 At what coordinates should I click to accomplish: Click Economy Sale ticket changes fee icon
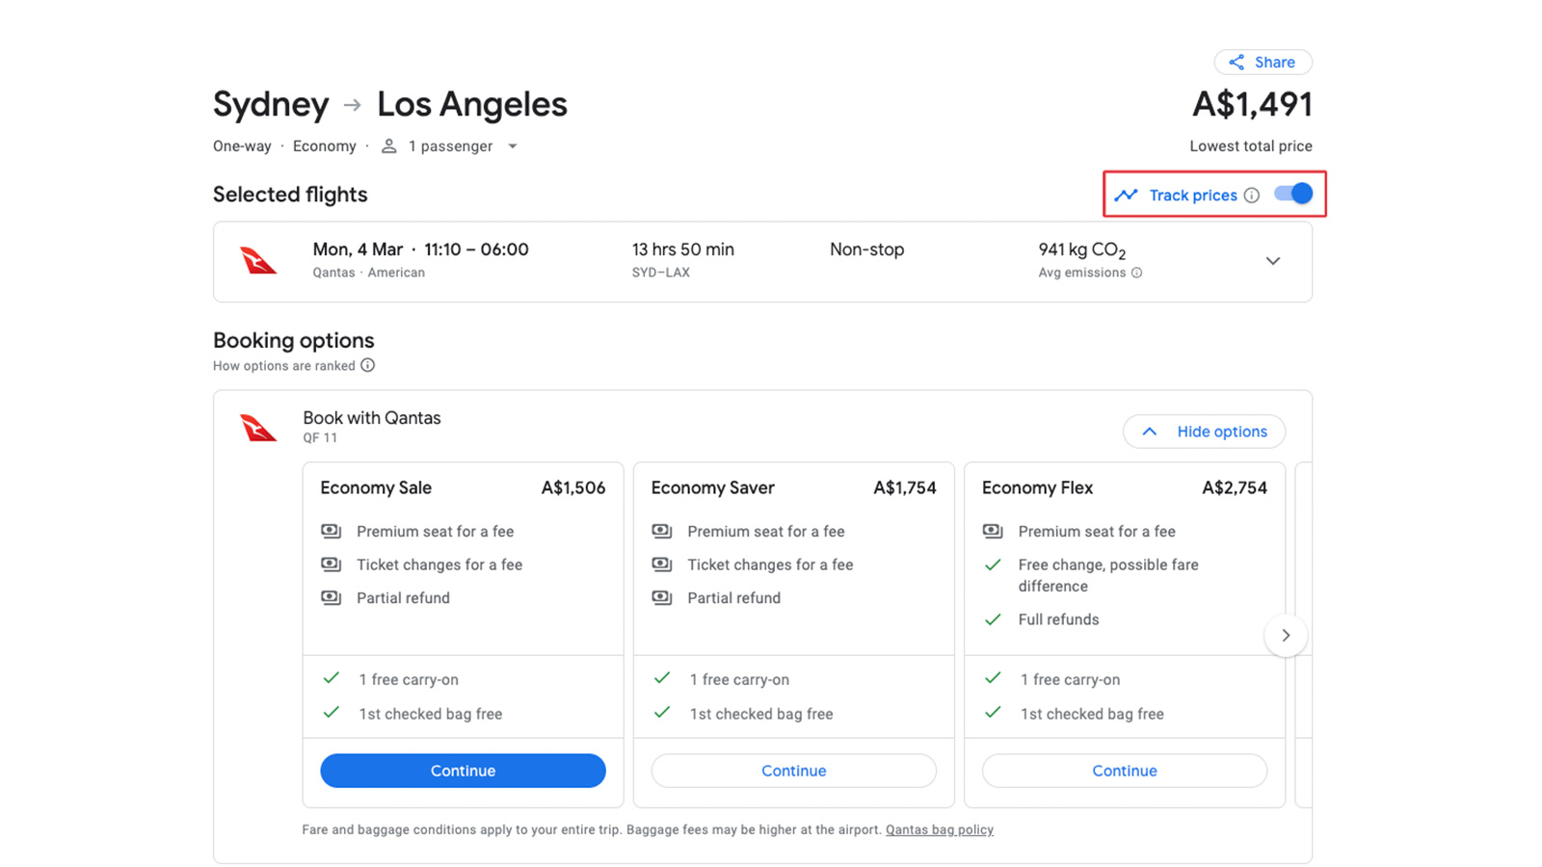(331, 565)
